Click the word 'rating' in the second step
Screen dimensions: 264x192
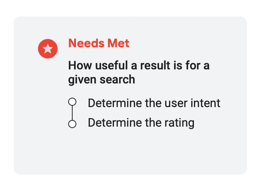tap(179, 123)
